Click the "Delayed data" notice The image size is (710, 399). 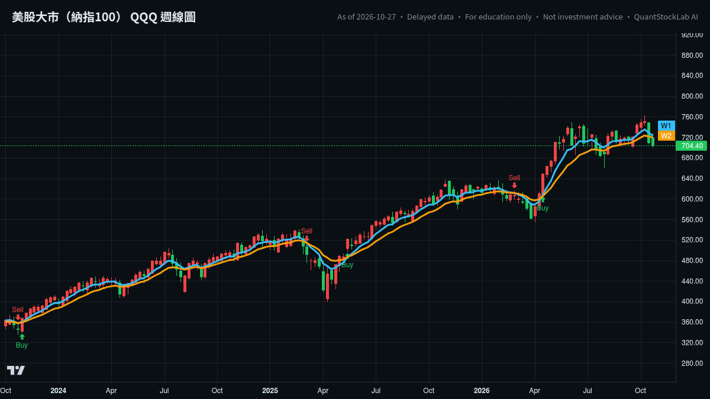pyautogui.click(x=430, y=17)
